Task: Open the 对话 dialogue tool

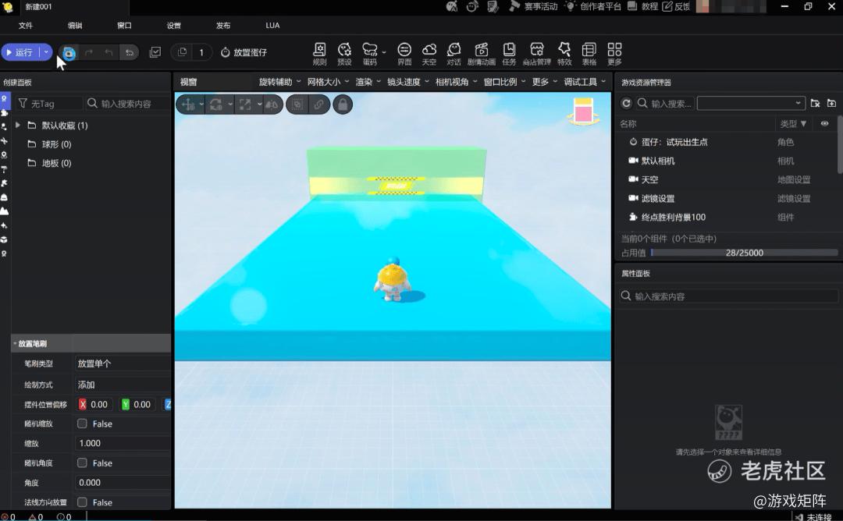Action: coord(454,55)
